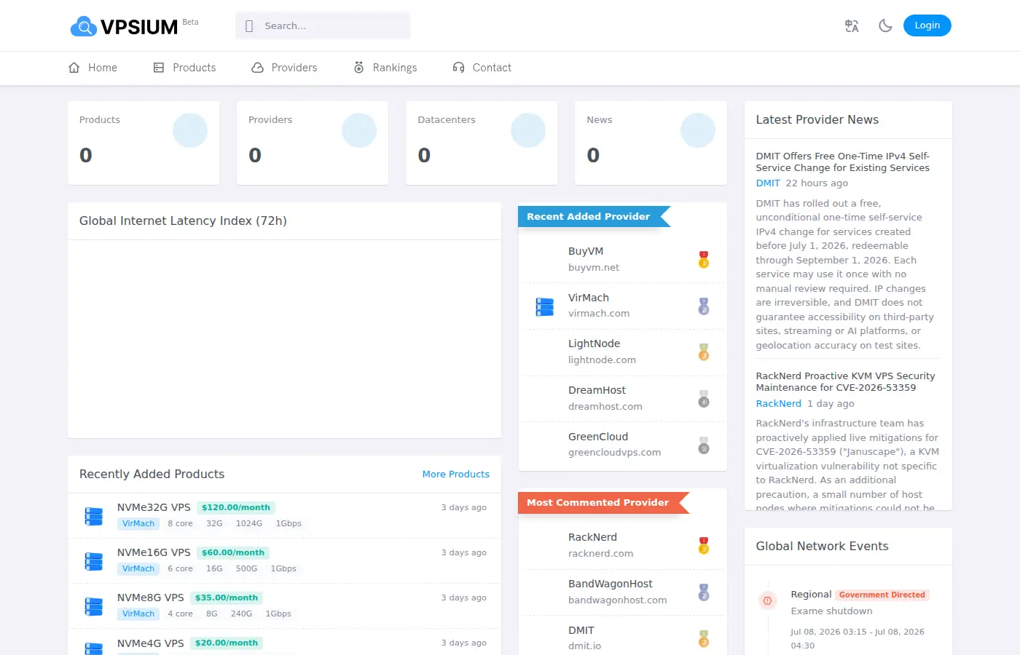The image size is (1020, 655).
Task: Click the News stat card circle icon
Action: pyautogui.click(x=698, y=130)
